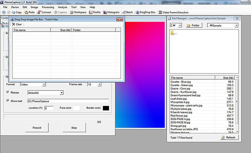Open Video Frame Extraction tool
Image resolution: width=251 pixels, height=153 pixels.
173,12
